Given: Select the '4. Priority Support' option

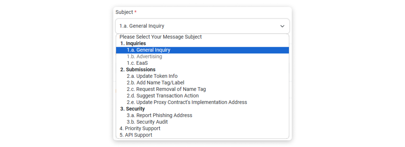Looking at the screenshot, I should click(x=140, y=128).
